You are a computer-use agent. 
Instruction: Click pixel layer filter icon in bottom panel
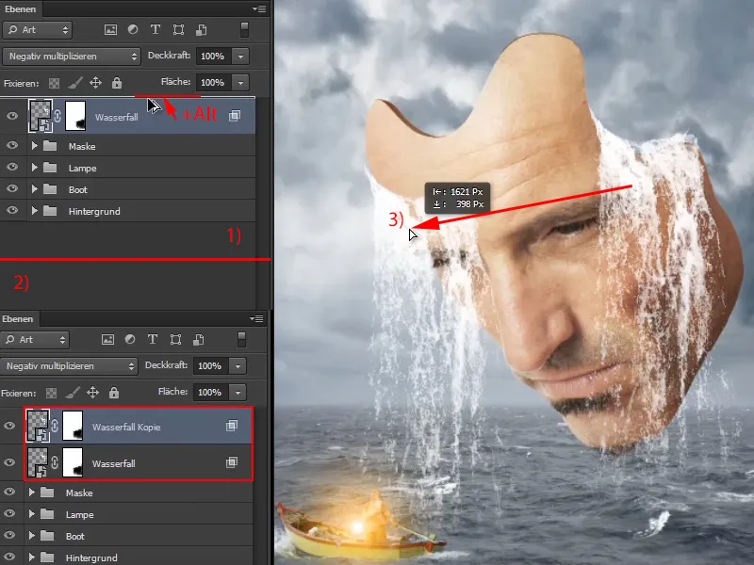107,340
